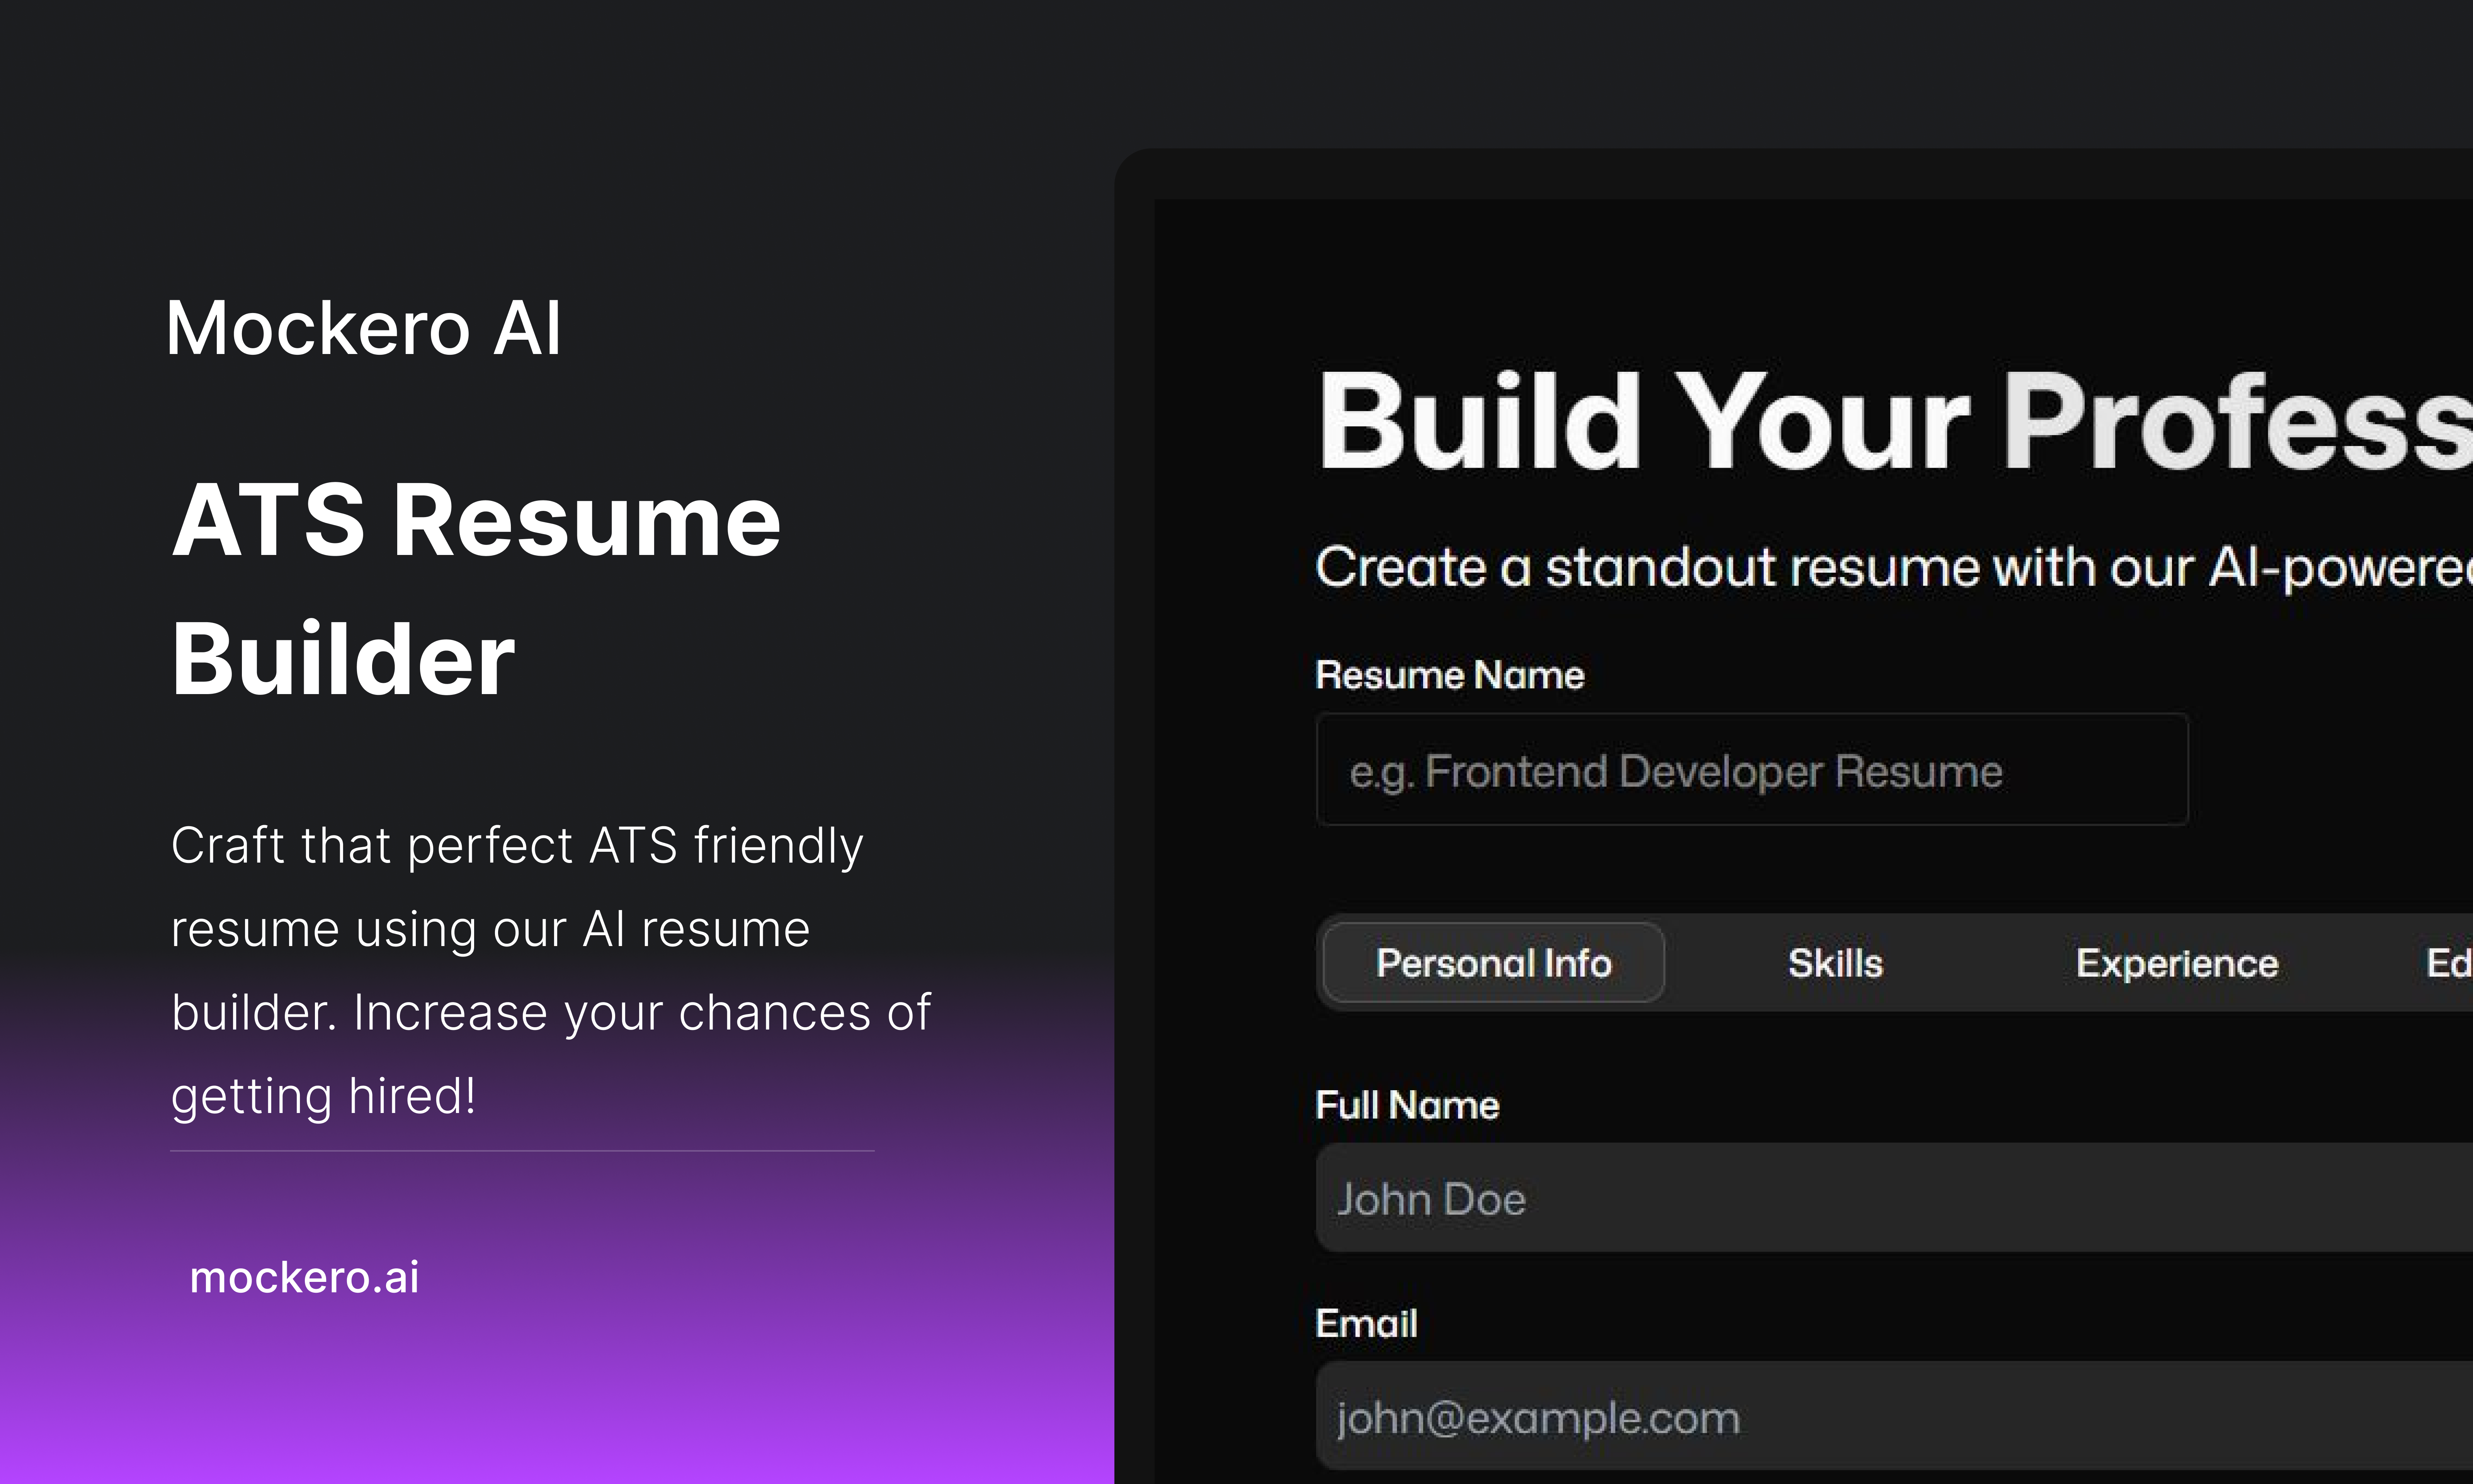Open the mockero.ai link
2473x1484 pixels.
[x=305, y=1277]
